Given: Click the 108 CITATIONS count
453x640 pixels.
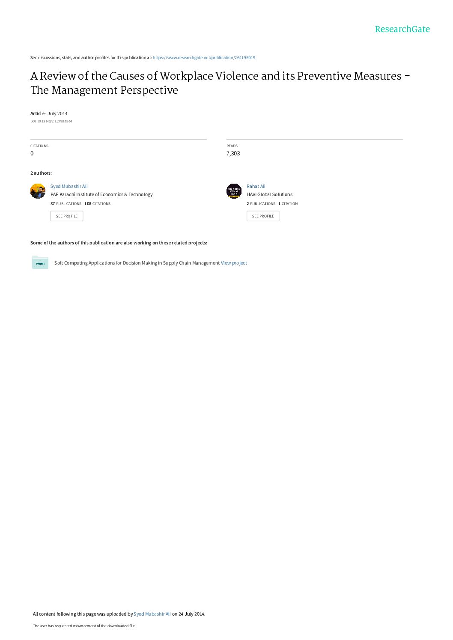Looking at the screenshot, I should tap(98, 204).
